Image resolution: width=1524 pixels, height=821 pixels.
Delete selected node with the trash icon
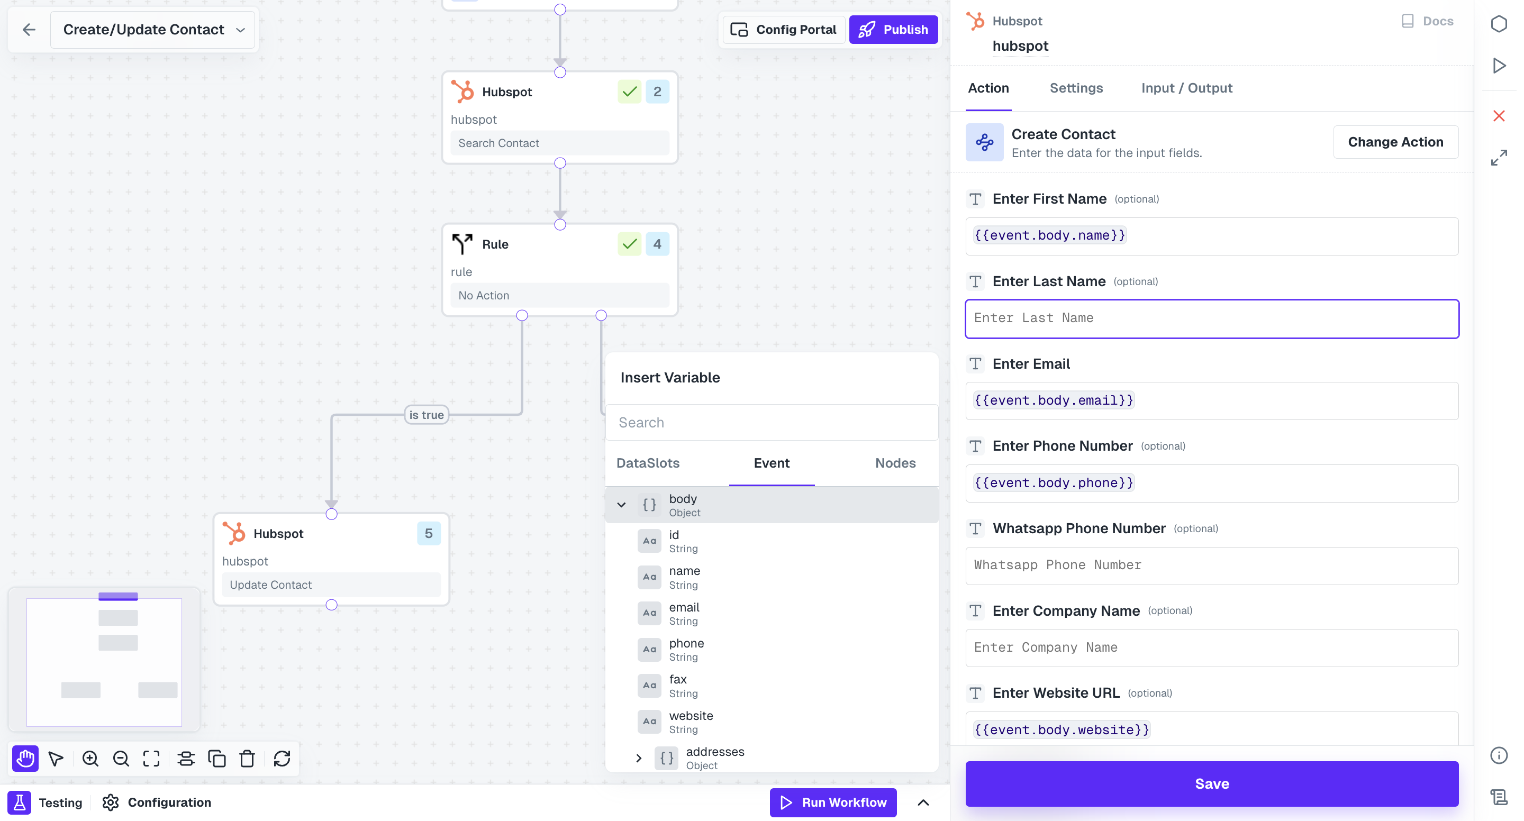(x=247, y=758)
